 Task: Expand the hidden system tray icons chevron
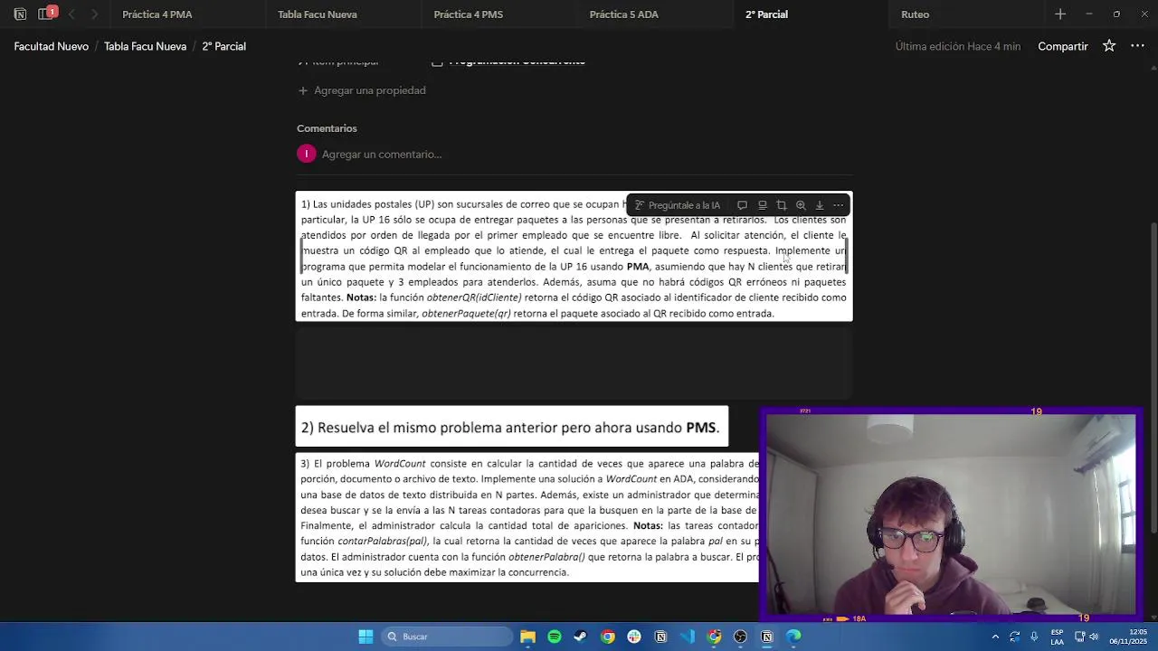995,637
